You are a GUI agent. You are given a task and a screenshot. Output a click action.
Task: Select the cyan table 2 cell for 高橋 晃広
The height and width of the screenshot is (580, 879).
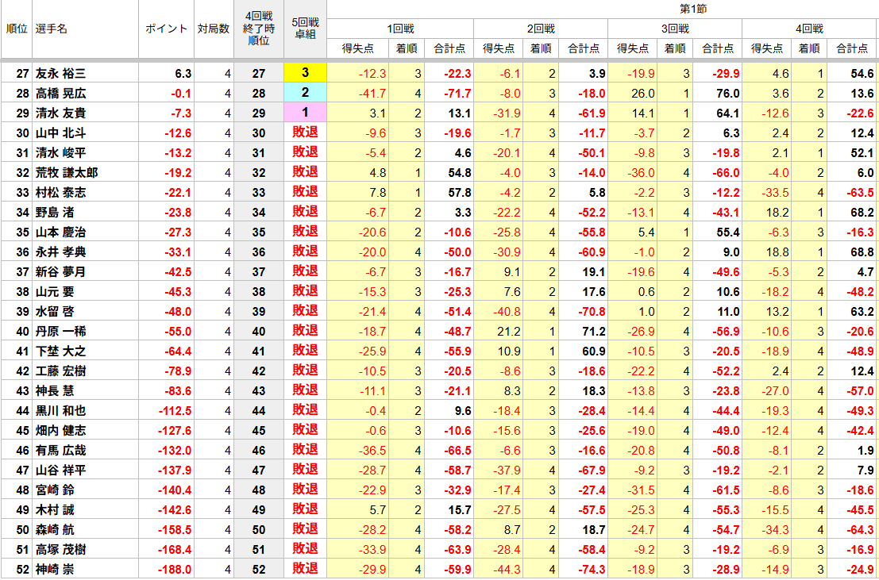click(306, 93)
